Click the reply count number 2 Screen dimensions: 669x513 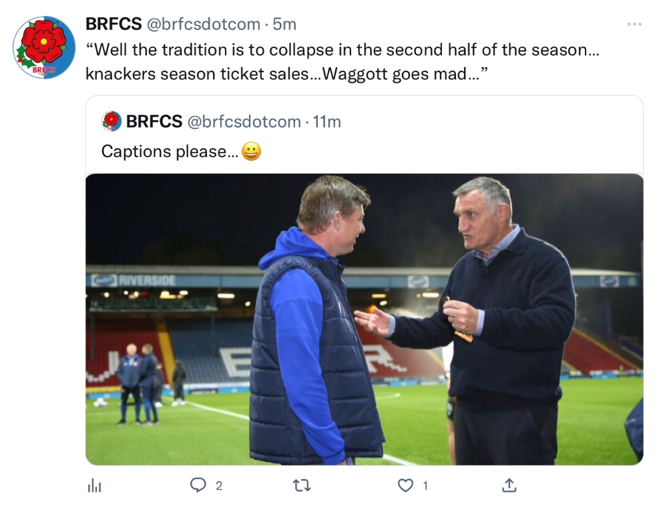218,486
